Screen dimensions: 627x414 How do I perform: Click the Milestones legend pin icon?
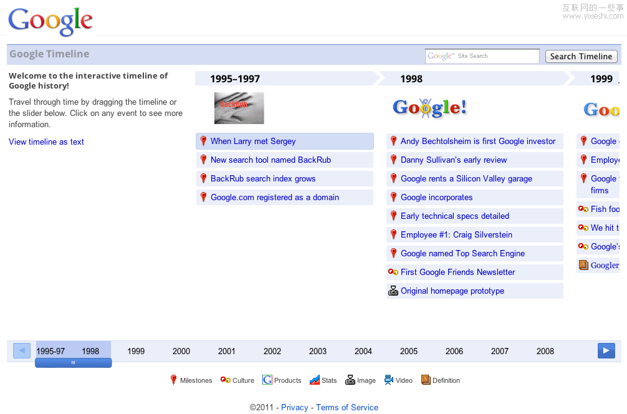pos(174,380)
